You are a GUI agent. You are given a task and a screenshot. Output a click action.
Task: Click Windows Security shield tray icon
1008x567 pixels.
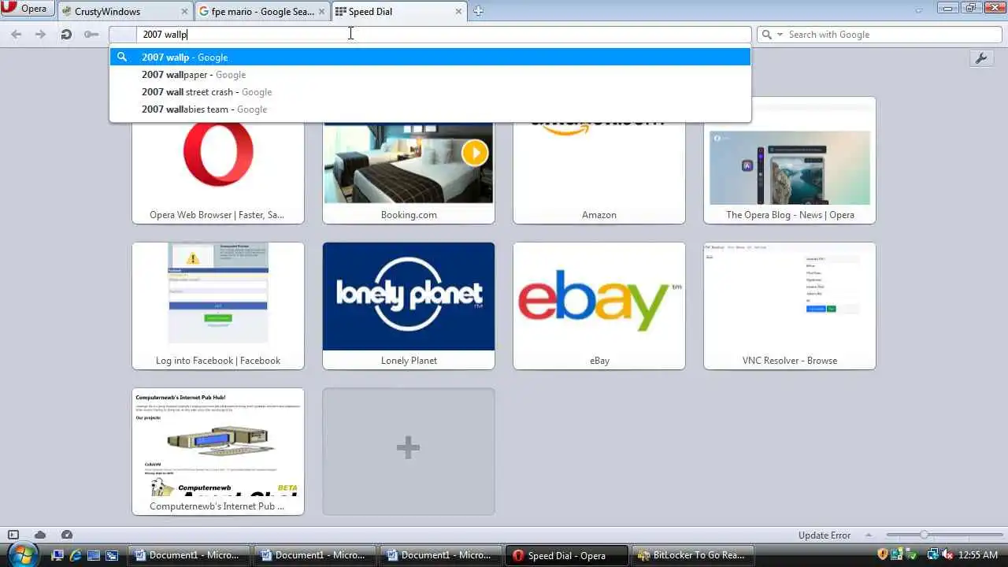pos(883,555)
